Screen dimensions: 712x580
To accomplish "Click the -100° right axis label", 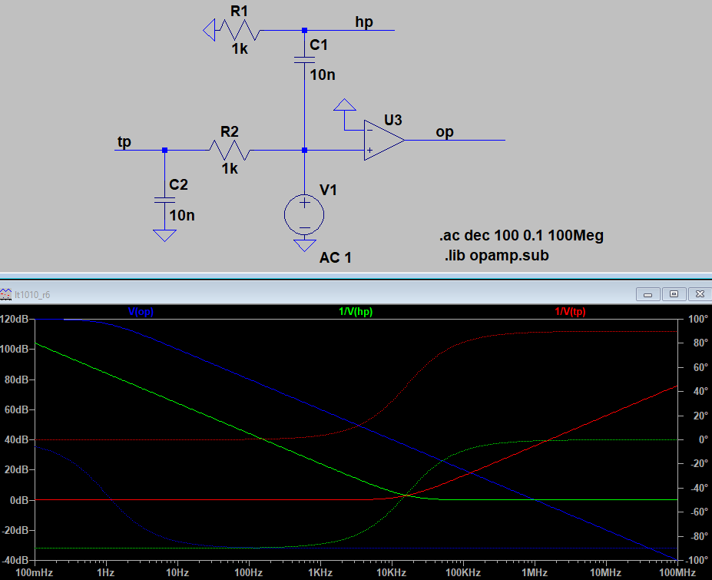I will tap(696, 561).
